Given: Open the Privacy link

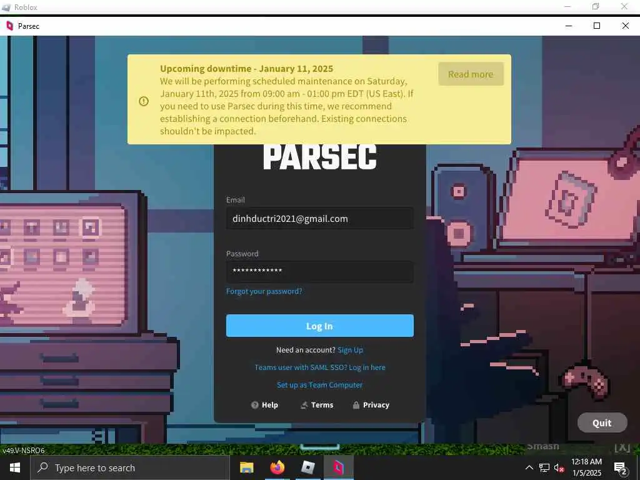Looking at the screenshot, I should coord(371,405).
